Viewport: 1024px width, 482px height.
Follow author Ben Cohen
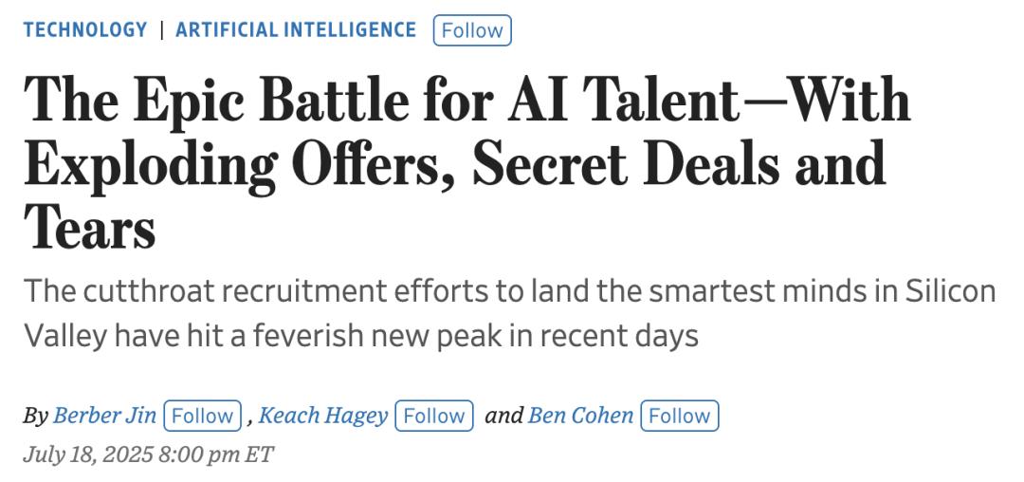pos(679,416)
